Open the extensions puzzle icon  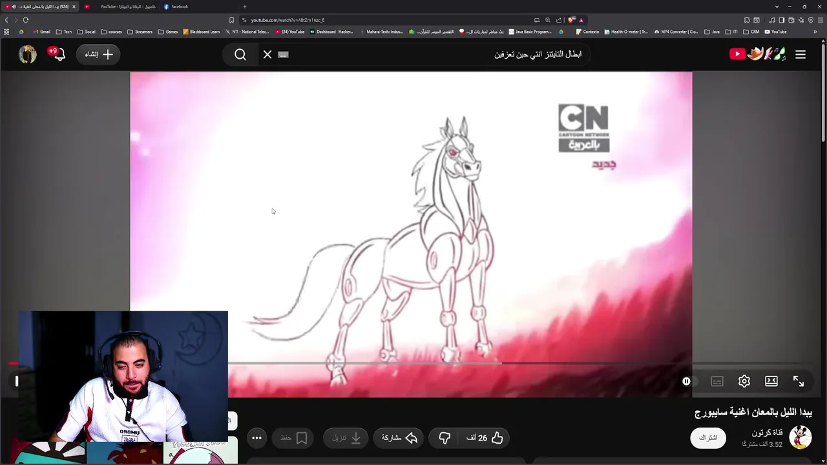pyautogui.click(x=747, y=20)
